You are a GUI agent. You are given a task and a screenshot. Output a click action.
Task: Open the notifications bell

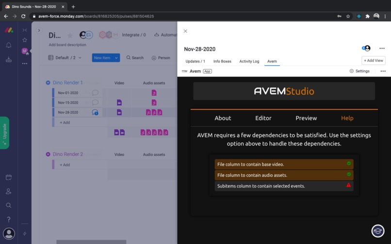(9, 45)
